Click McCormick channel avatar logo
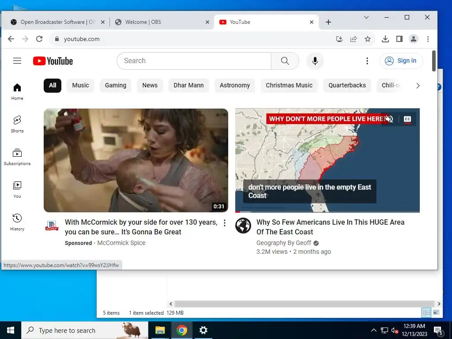 tap(52, 226)
